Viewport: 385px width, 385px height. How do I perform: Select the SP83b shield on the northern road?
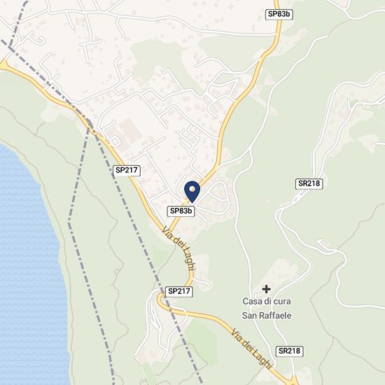(x=279, y=14)
